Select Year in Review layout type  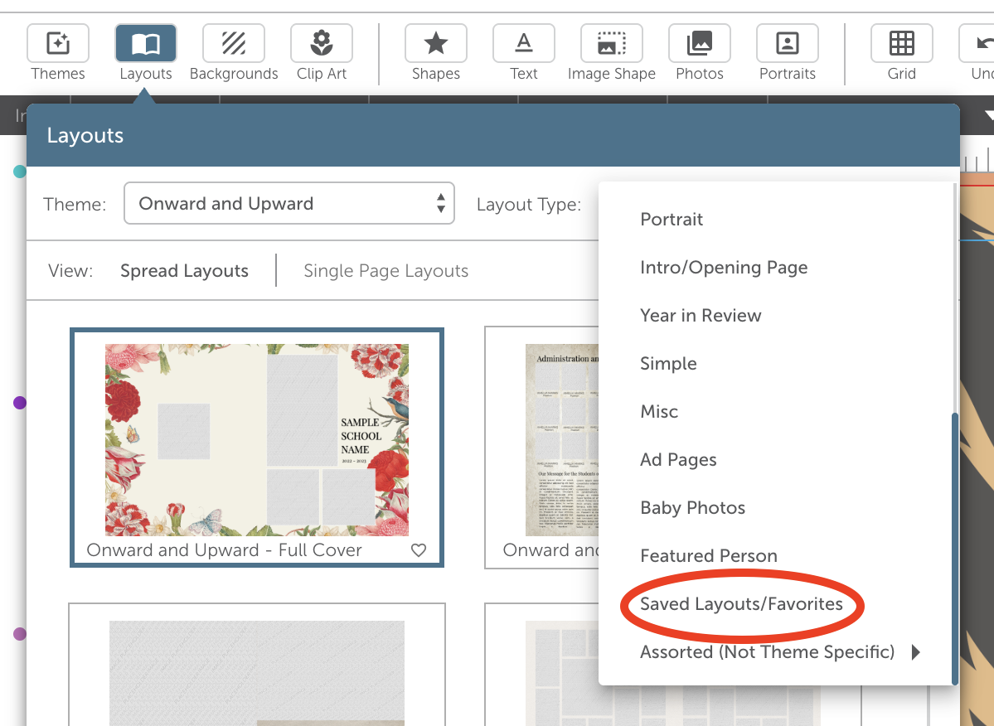click(701, 316)
